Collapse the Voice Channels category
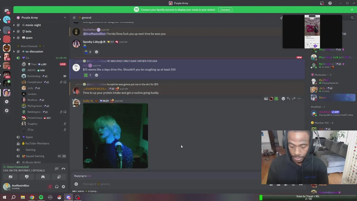The height and width of the screenshot is (201, 357). pyautogui.click(x=31, y=46)
